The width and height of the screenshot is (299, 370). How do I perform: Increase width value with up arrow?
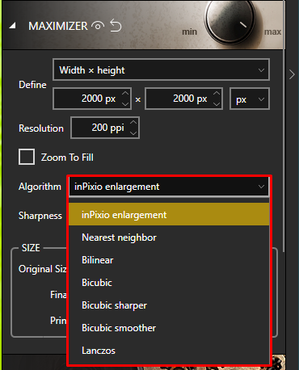tap(125, 94)
